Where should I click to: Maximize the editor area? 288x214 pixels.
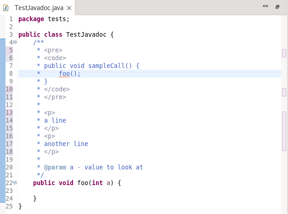pos(277,7)
